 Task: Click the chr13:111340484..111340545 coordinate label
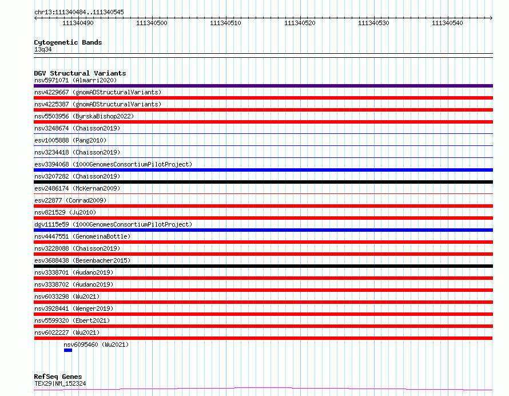click(x=79, y=13)
